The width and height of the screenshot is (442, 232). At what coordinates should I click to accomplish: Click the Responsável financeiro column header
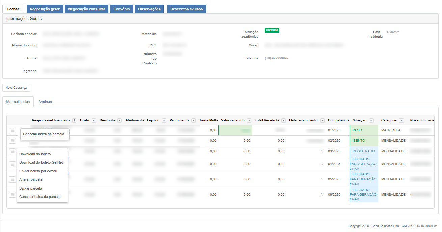tap(51, 120)
